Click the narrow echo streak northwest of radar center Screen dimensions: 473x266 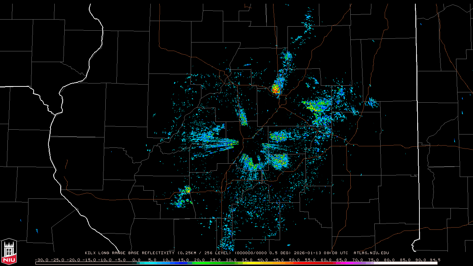243,117
